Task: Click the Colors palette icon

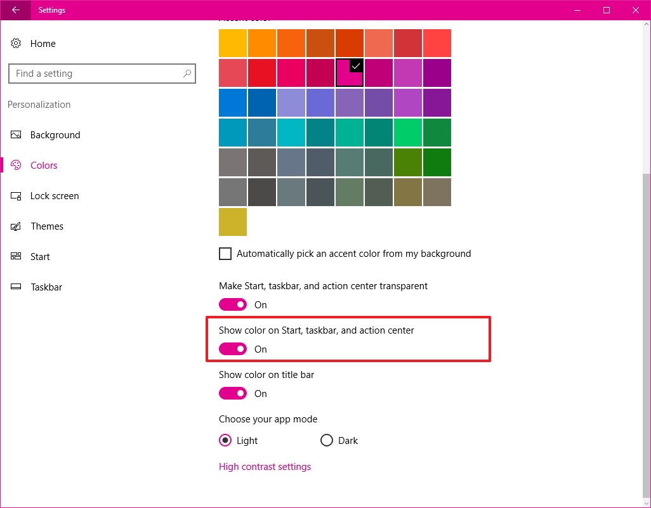Action: click(x=16, y=166)
